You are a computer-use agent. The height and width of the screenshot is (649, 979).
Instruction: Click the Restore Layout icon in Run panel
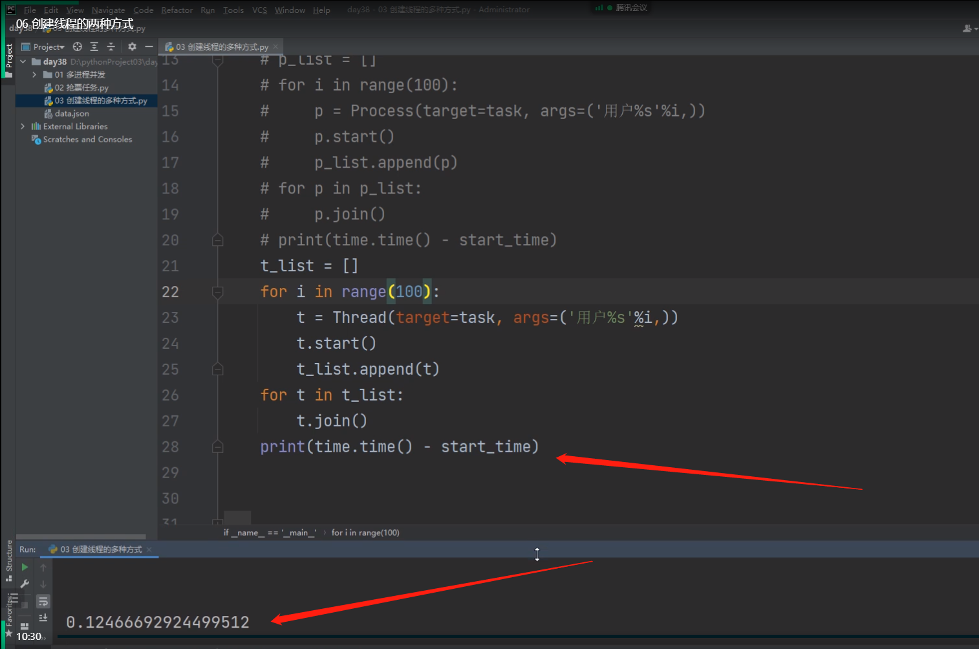[x=25, y=626]
